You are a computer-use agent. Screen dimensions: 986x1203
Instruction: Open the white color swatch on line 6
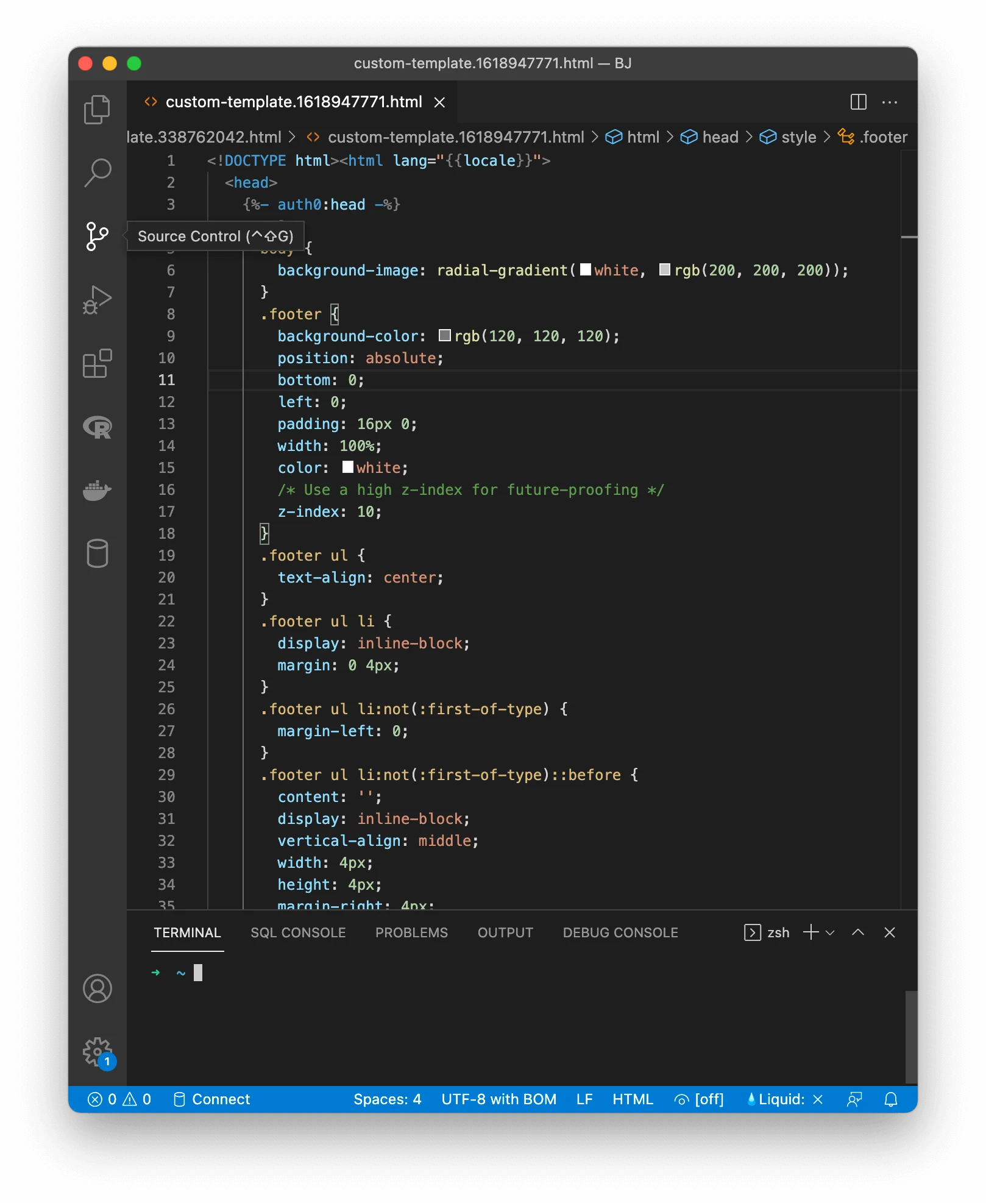coord(585,269)
